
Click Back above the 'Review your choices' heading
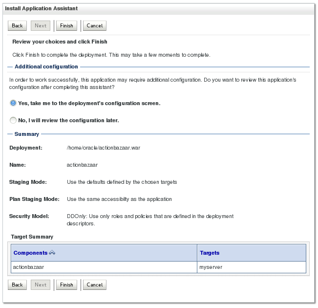[17, 25]
